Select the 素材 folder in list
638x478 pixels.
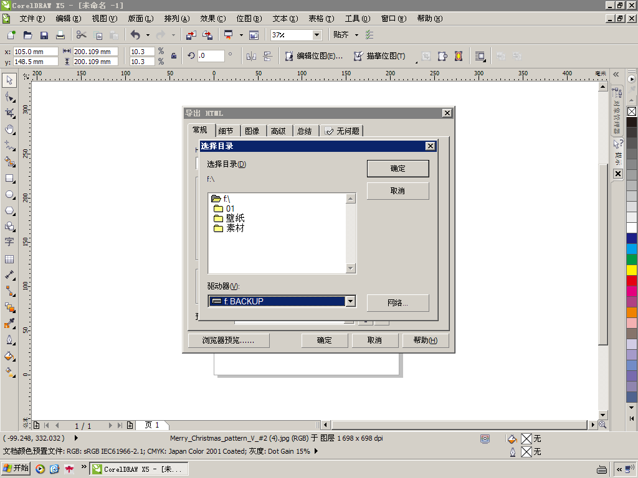pos(229,228)
